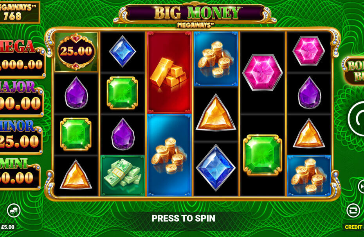The image size is (364, 237).
Task: Click the Mini jackpot display
Action: click(x=20, y=174)
